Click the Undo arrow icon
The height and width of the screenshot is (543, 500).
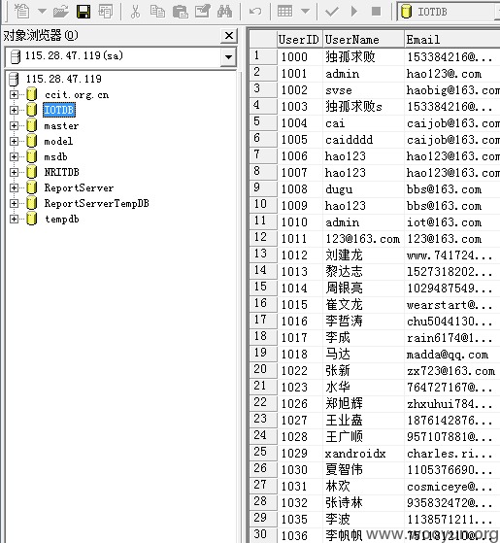pyautogui.click(x=255, y=12)
